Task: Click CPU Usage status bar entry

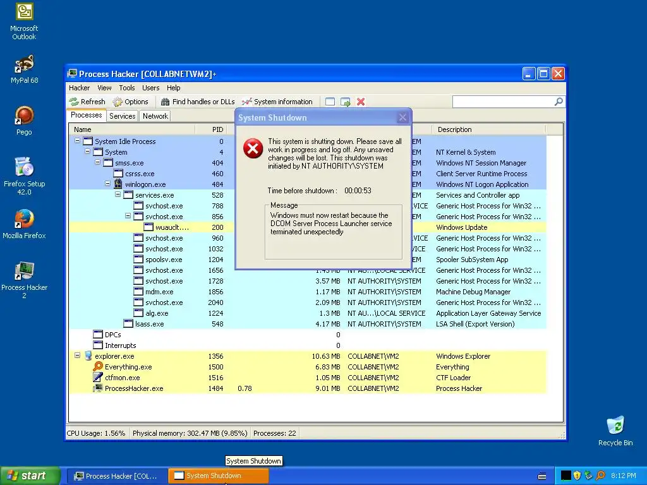Action: [x=96, y=433]
